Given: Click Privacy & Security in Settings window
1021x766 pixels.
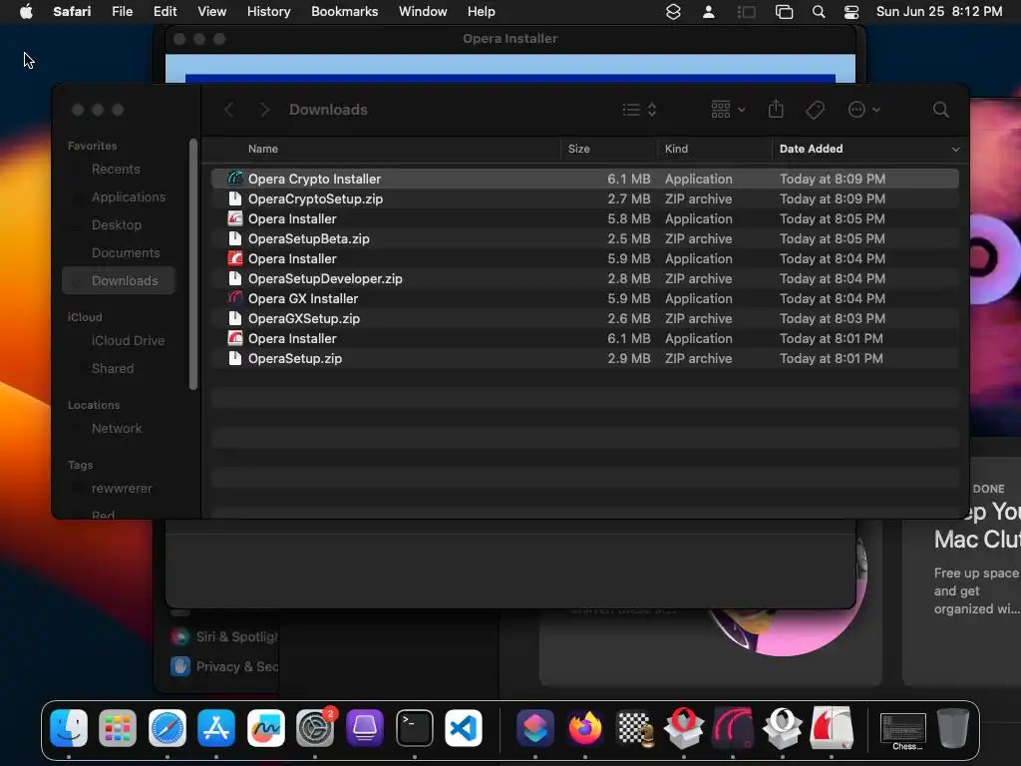Looking at the screenshot, I should [x=224, y=666].
